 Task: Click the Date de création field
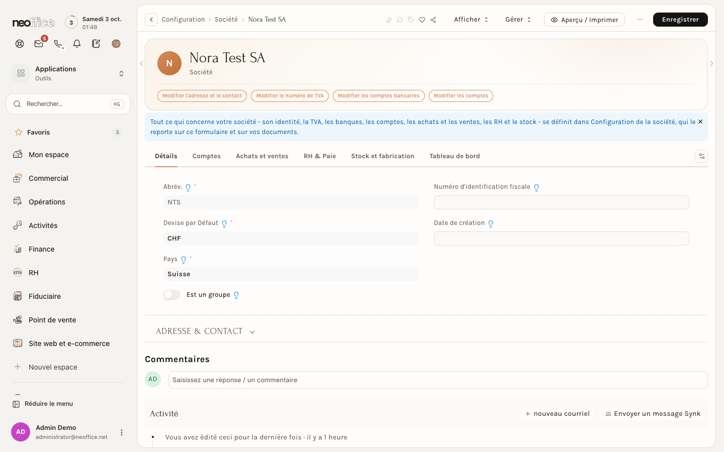[561, 239]
